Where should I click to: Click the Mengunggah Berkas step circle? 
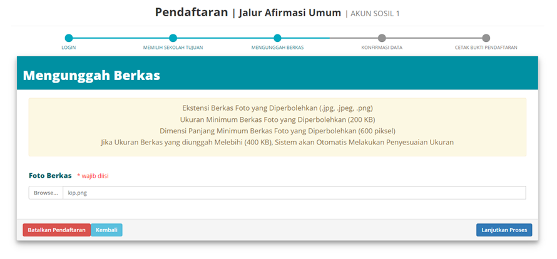point(277,38)
